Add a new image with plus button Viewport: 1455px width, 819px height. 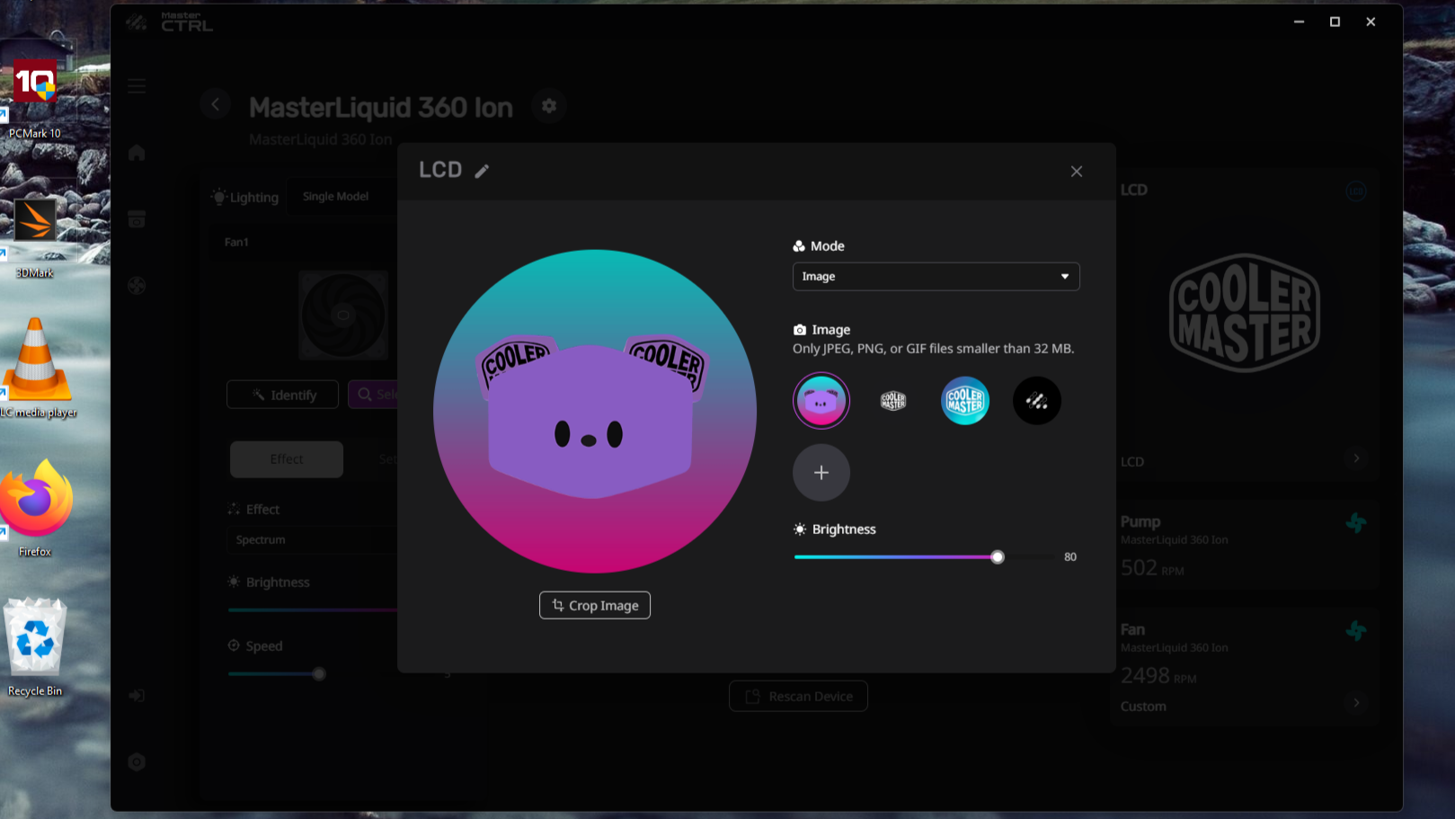(821, 473)
